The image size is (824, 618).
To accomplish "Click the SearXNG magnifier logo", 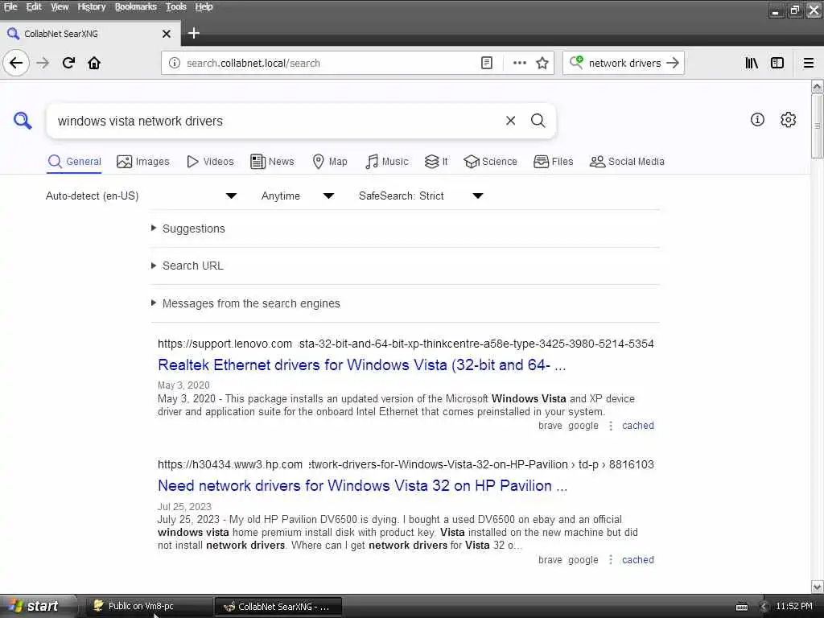I will tap(23, 121).
